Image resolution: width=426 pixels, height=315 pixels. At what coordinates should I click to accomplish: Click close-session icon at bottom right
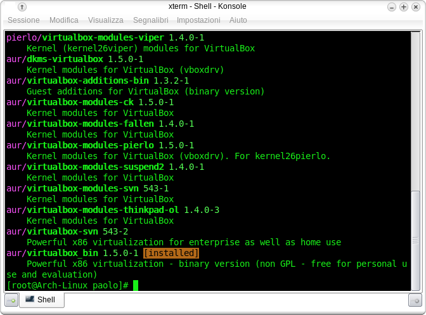[x=415, y=300]
